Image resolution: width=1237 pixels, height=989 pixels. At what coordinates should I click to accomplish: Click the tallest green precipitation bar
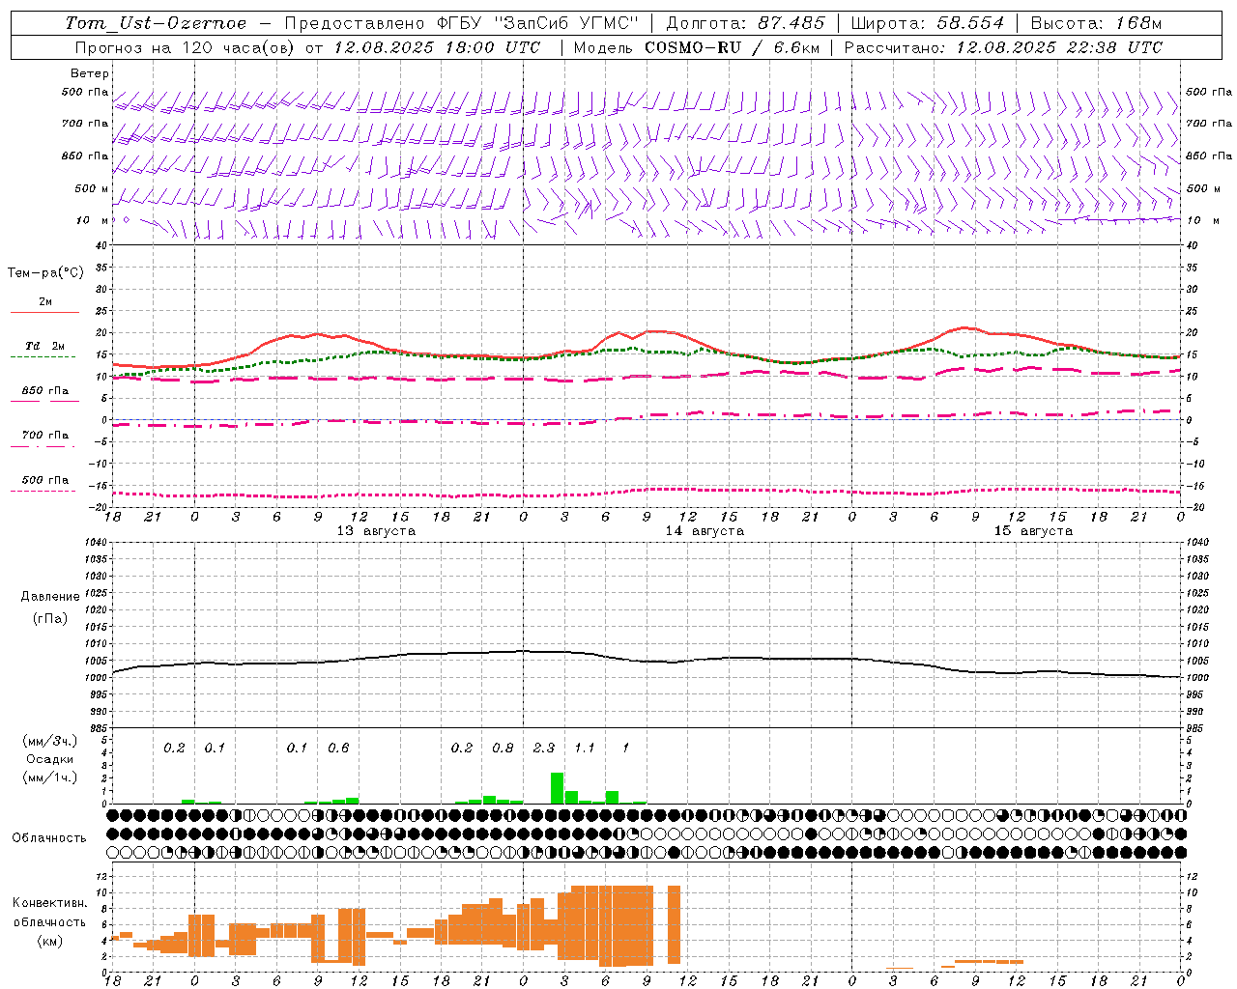click(558, 788)
